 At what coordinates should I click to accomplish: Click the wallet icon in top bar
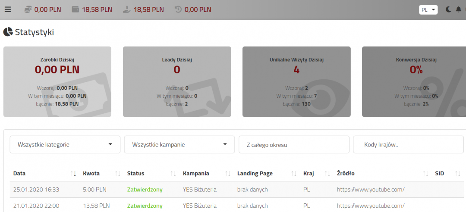coord(75,9)
